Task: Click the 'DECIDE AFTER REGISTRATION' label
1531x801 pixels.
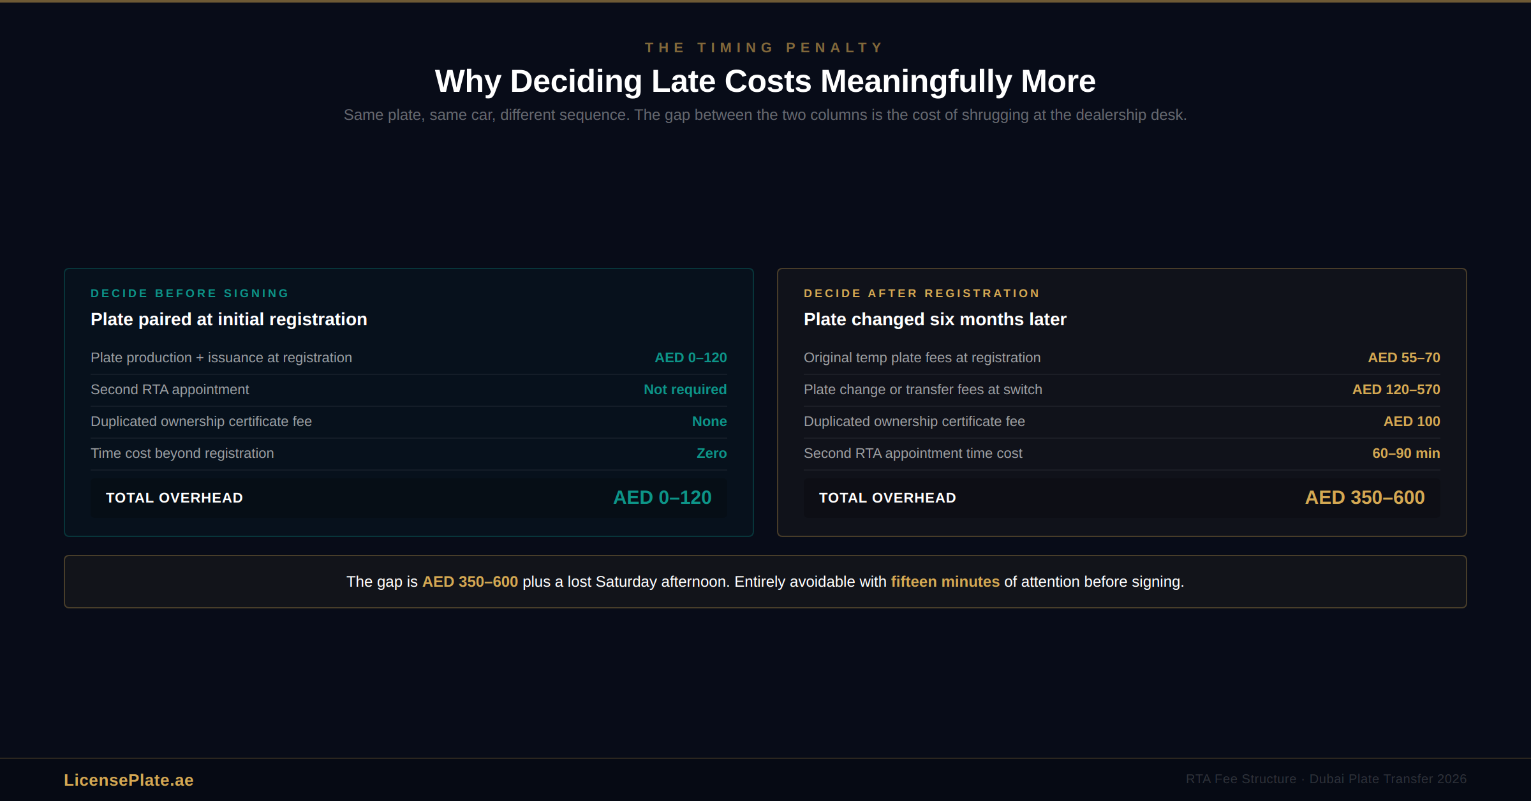Action: point(922,293)
